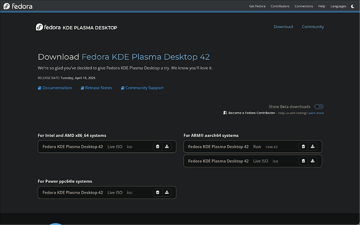Open the Contributors menu
The image size is (360, 225).
280,6
